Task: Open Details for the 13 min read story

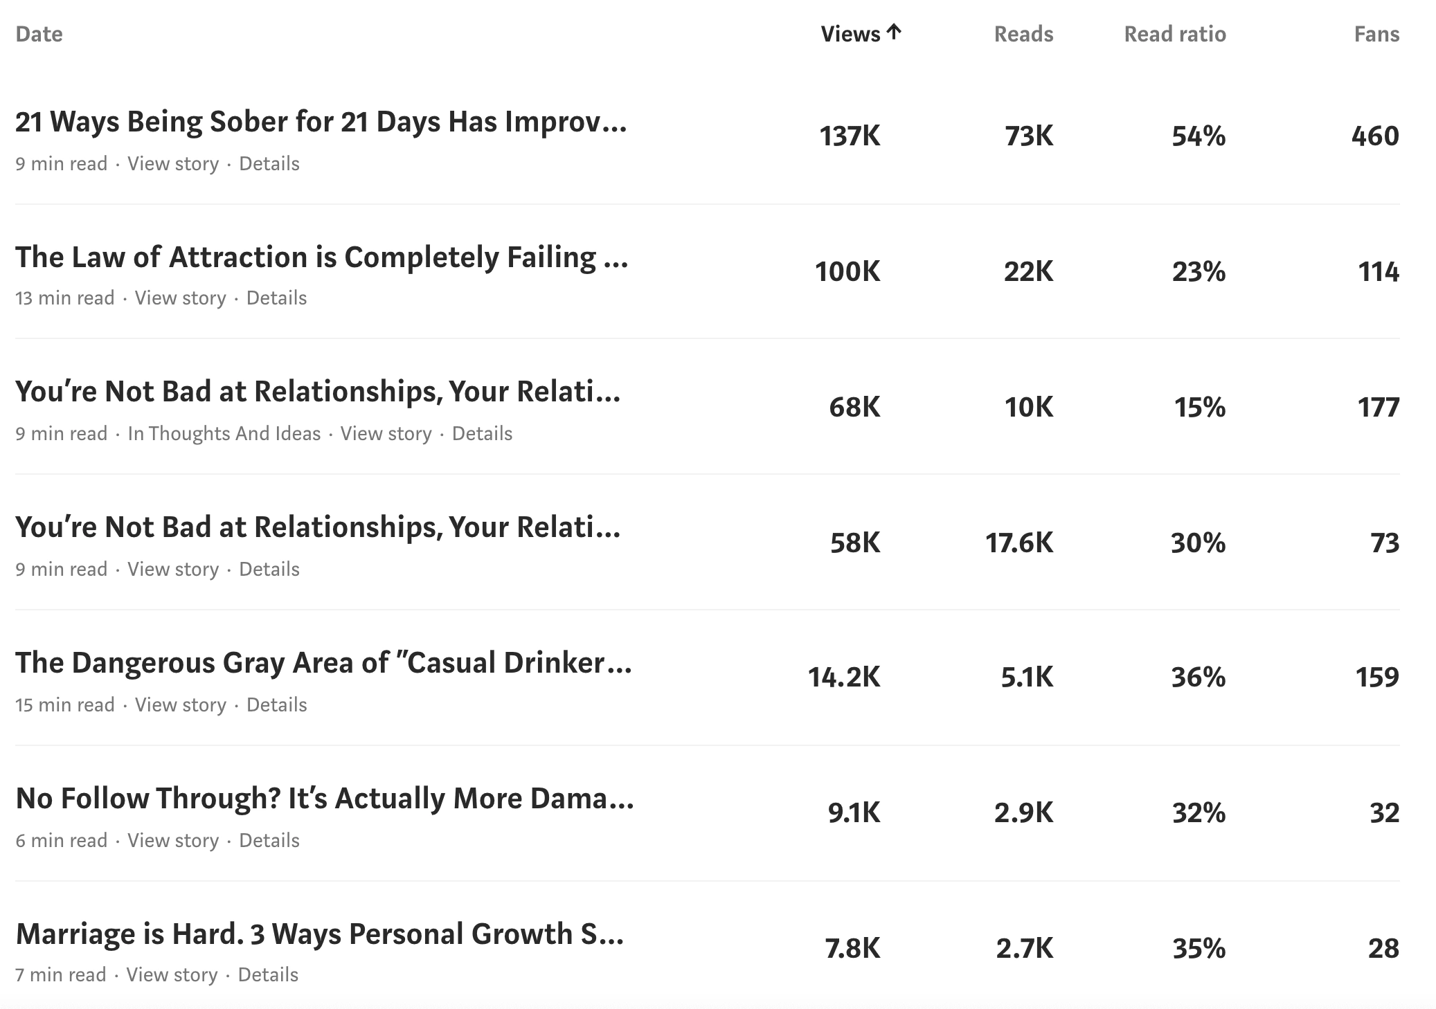Action: tap(277, 298)
